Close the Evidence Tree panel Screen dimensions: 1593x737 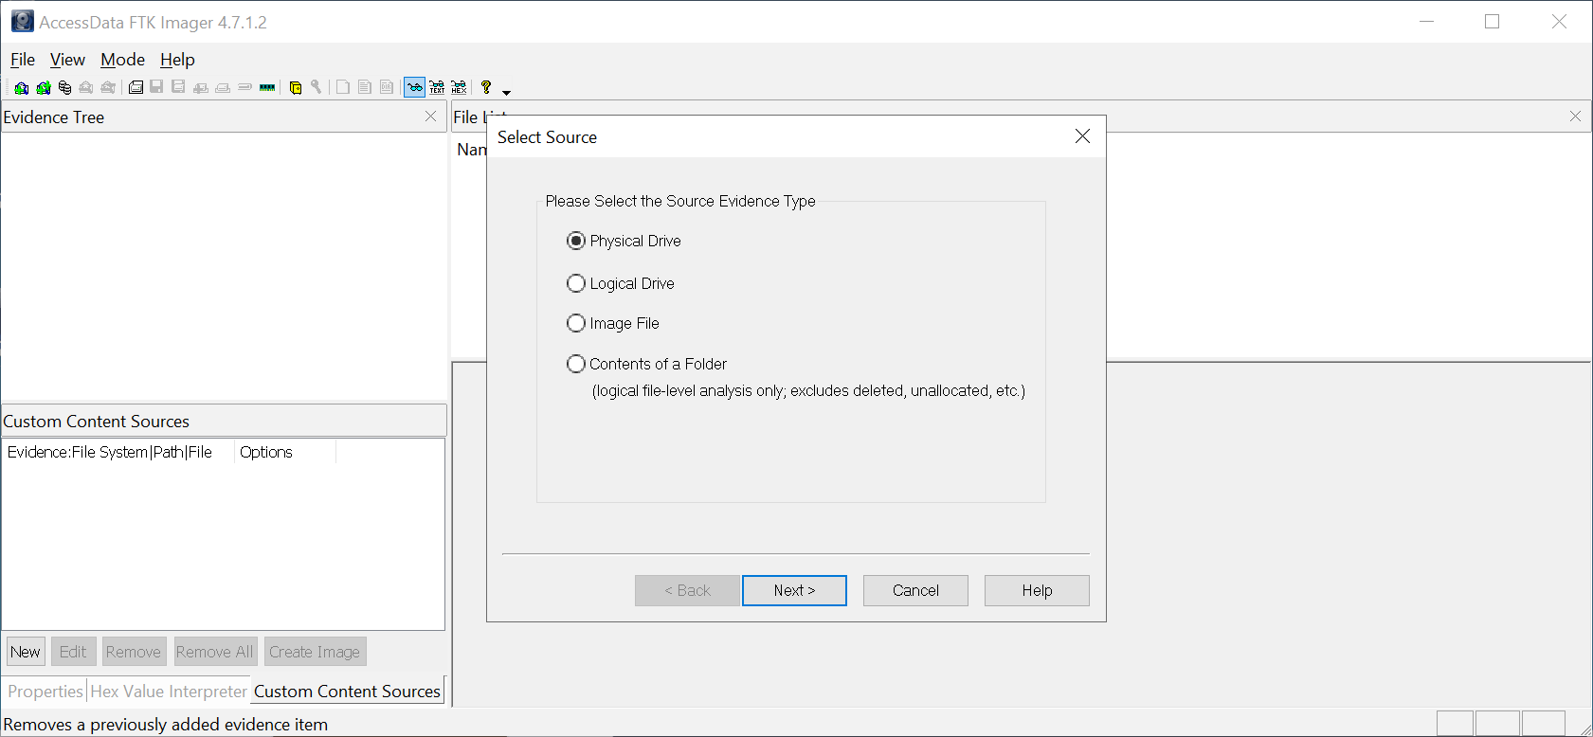click(430, 117)
